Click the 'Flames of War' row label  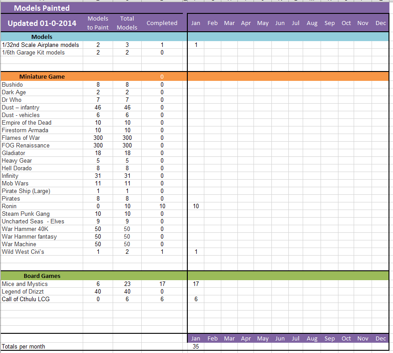click(x=42, y=138)
